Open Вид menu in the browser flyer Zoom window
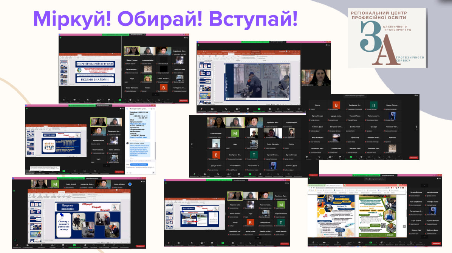 (439, 179)
